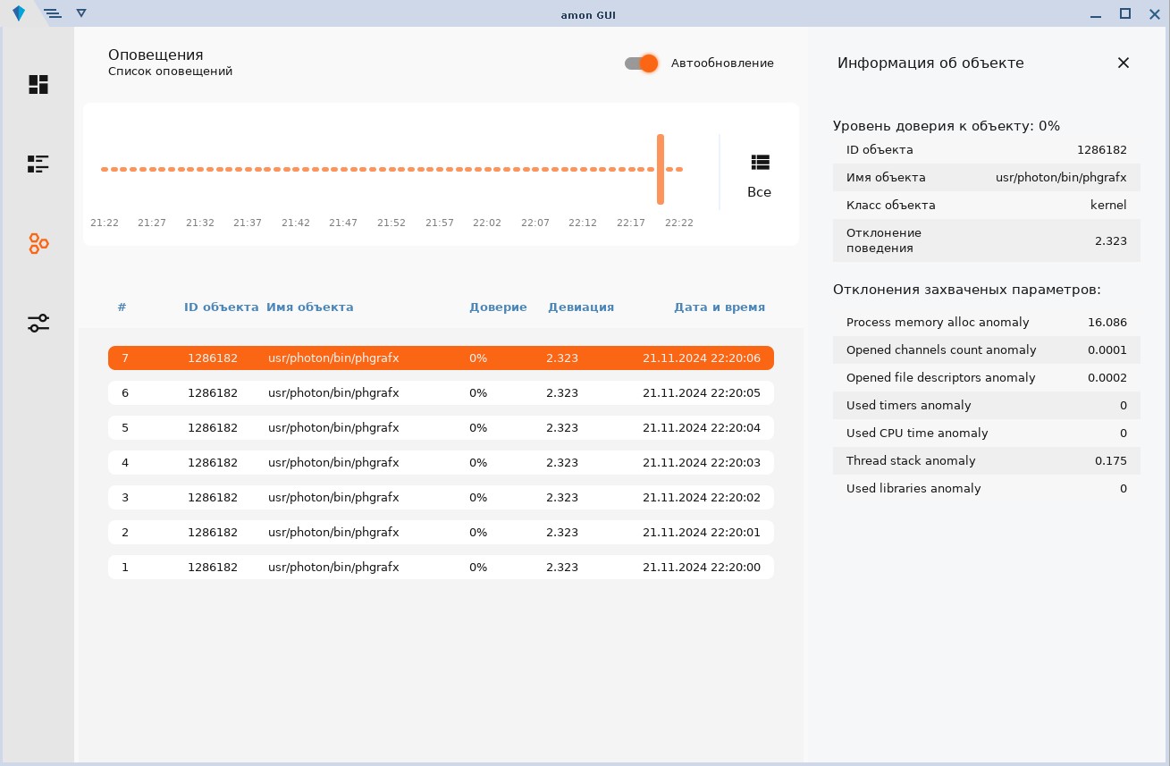Click the blue gem app icon

pyautogui.click(x=19, y=13)
